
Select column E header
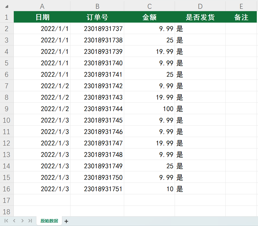pos(241,6)
